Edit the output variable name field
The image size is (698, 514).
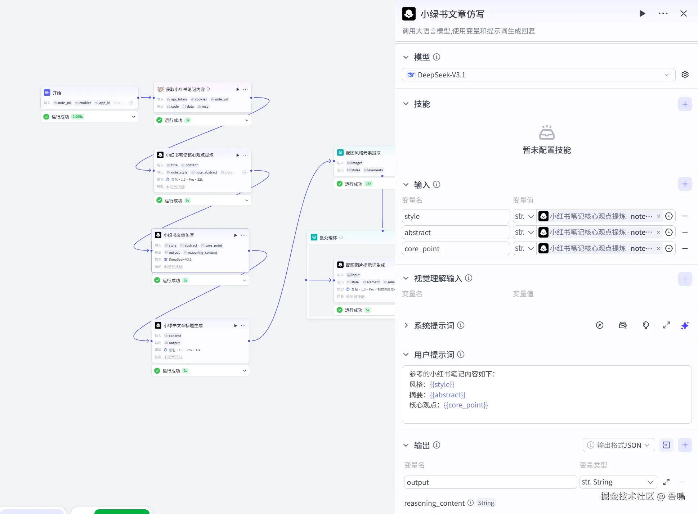pos(490,482)
